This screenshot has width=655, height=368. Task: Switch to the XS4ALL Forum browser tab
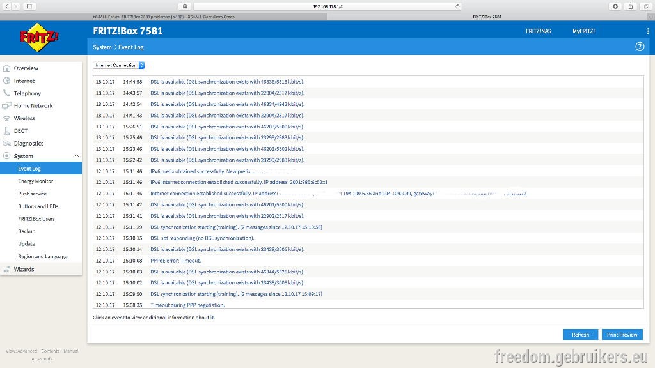click(164, 17)
